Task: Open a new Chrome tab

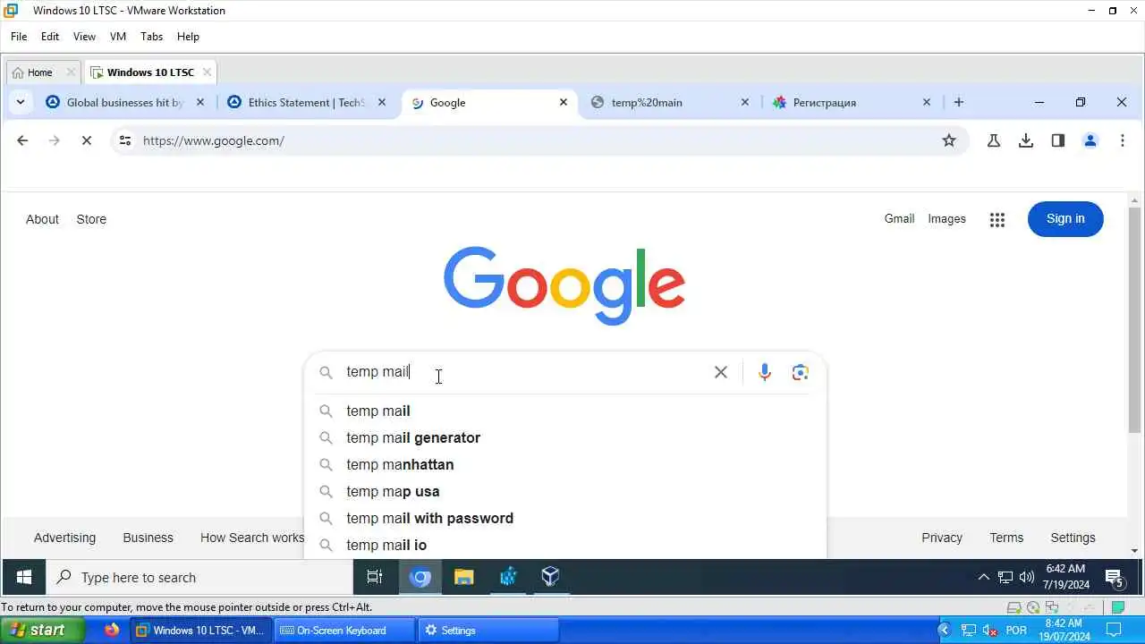Action: click(959, 102)
